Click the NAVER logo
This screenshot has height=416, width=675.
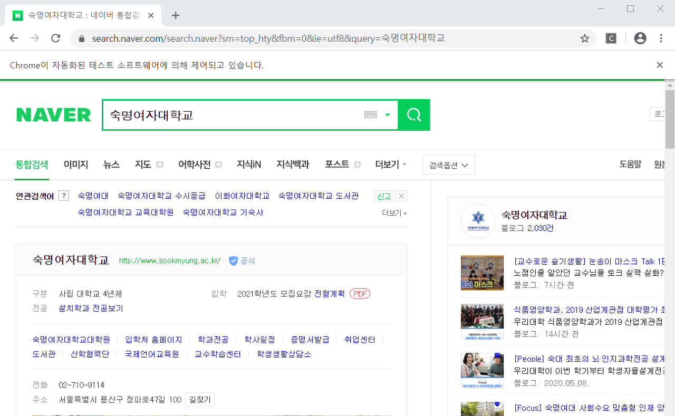click(x=54, y=115)
